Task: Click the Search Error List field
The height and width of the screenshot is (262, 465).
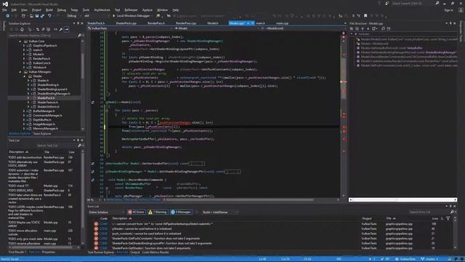Action: [x=429, y=212]
